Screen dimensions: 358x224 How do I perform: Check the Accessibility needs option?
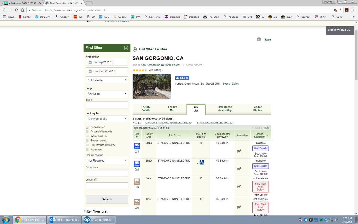(87, 132)
